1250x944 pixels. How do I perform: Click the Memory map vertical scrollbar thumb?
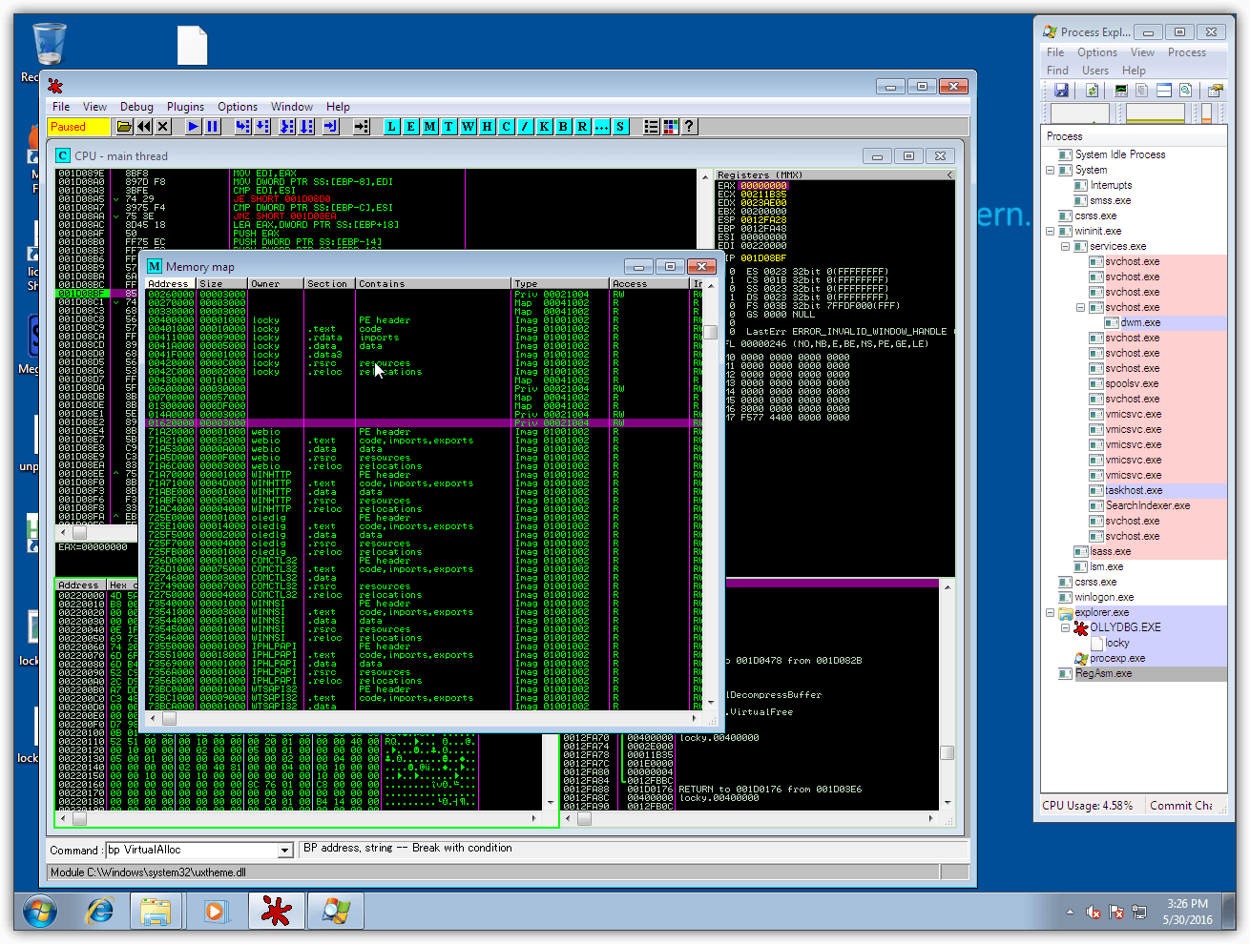710,332
